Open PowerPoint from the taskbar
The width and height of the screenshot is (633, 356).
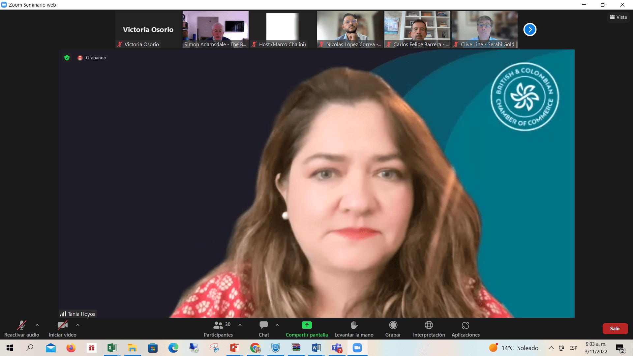[234, 348]
